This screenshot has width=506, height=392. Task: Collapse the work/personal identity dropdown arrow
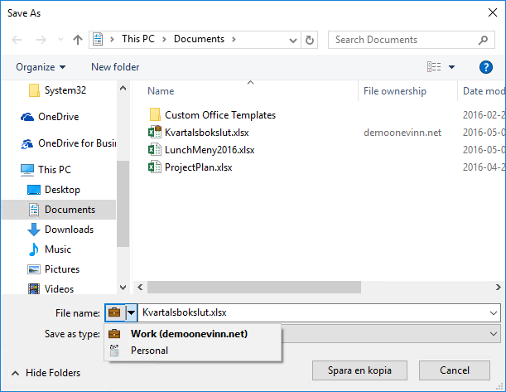(131, 312)
